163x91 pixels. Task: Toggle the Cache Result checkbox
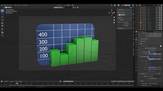[149, 50]
